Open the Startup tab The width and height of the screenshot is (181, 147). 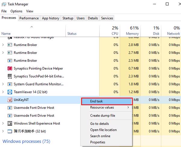pyautogui.click(x=68, y=18)
